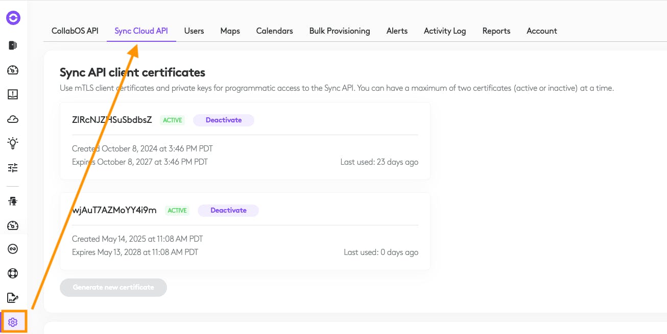
Task: Click the Logitech Sync logo icon
Action: 13,18
